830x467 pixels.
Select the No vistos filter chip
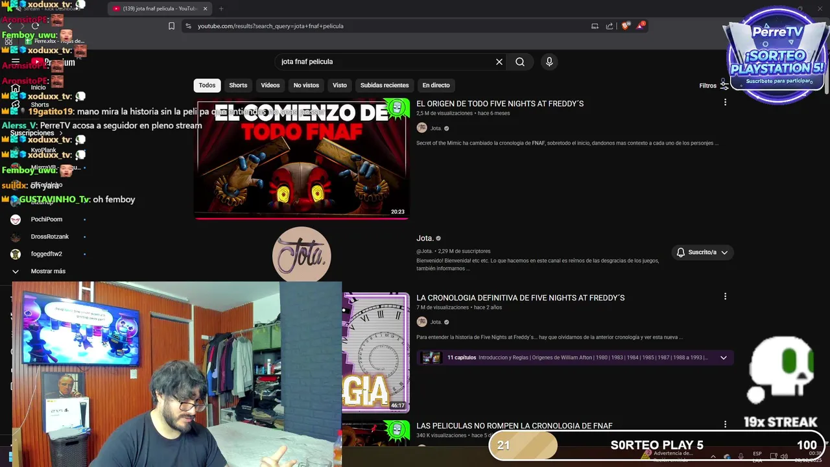pos(306,86)
